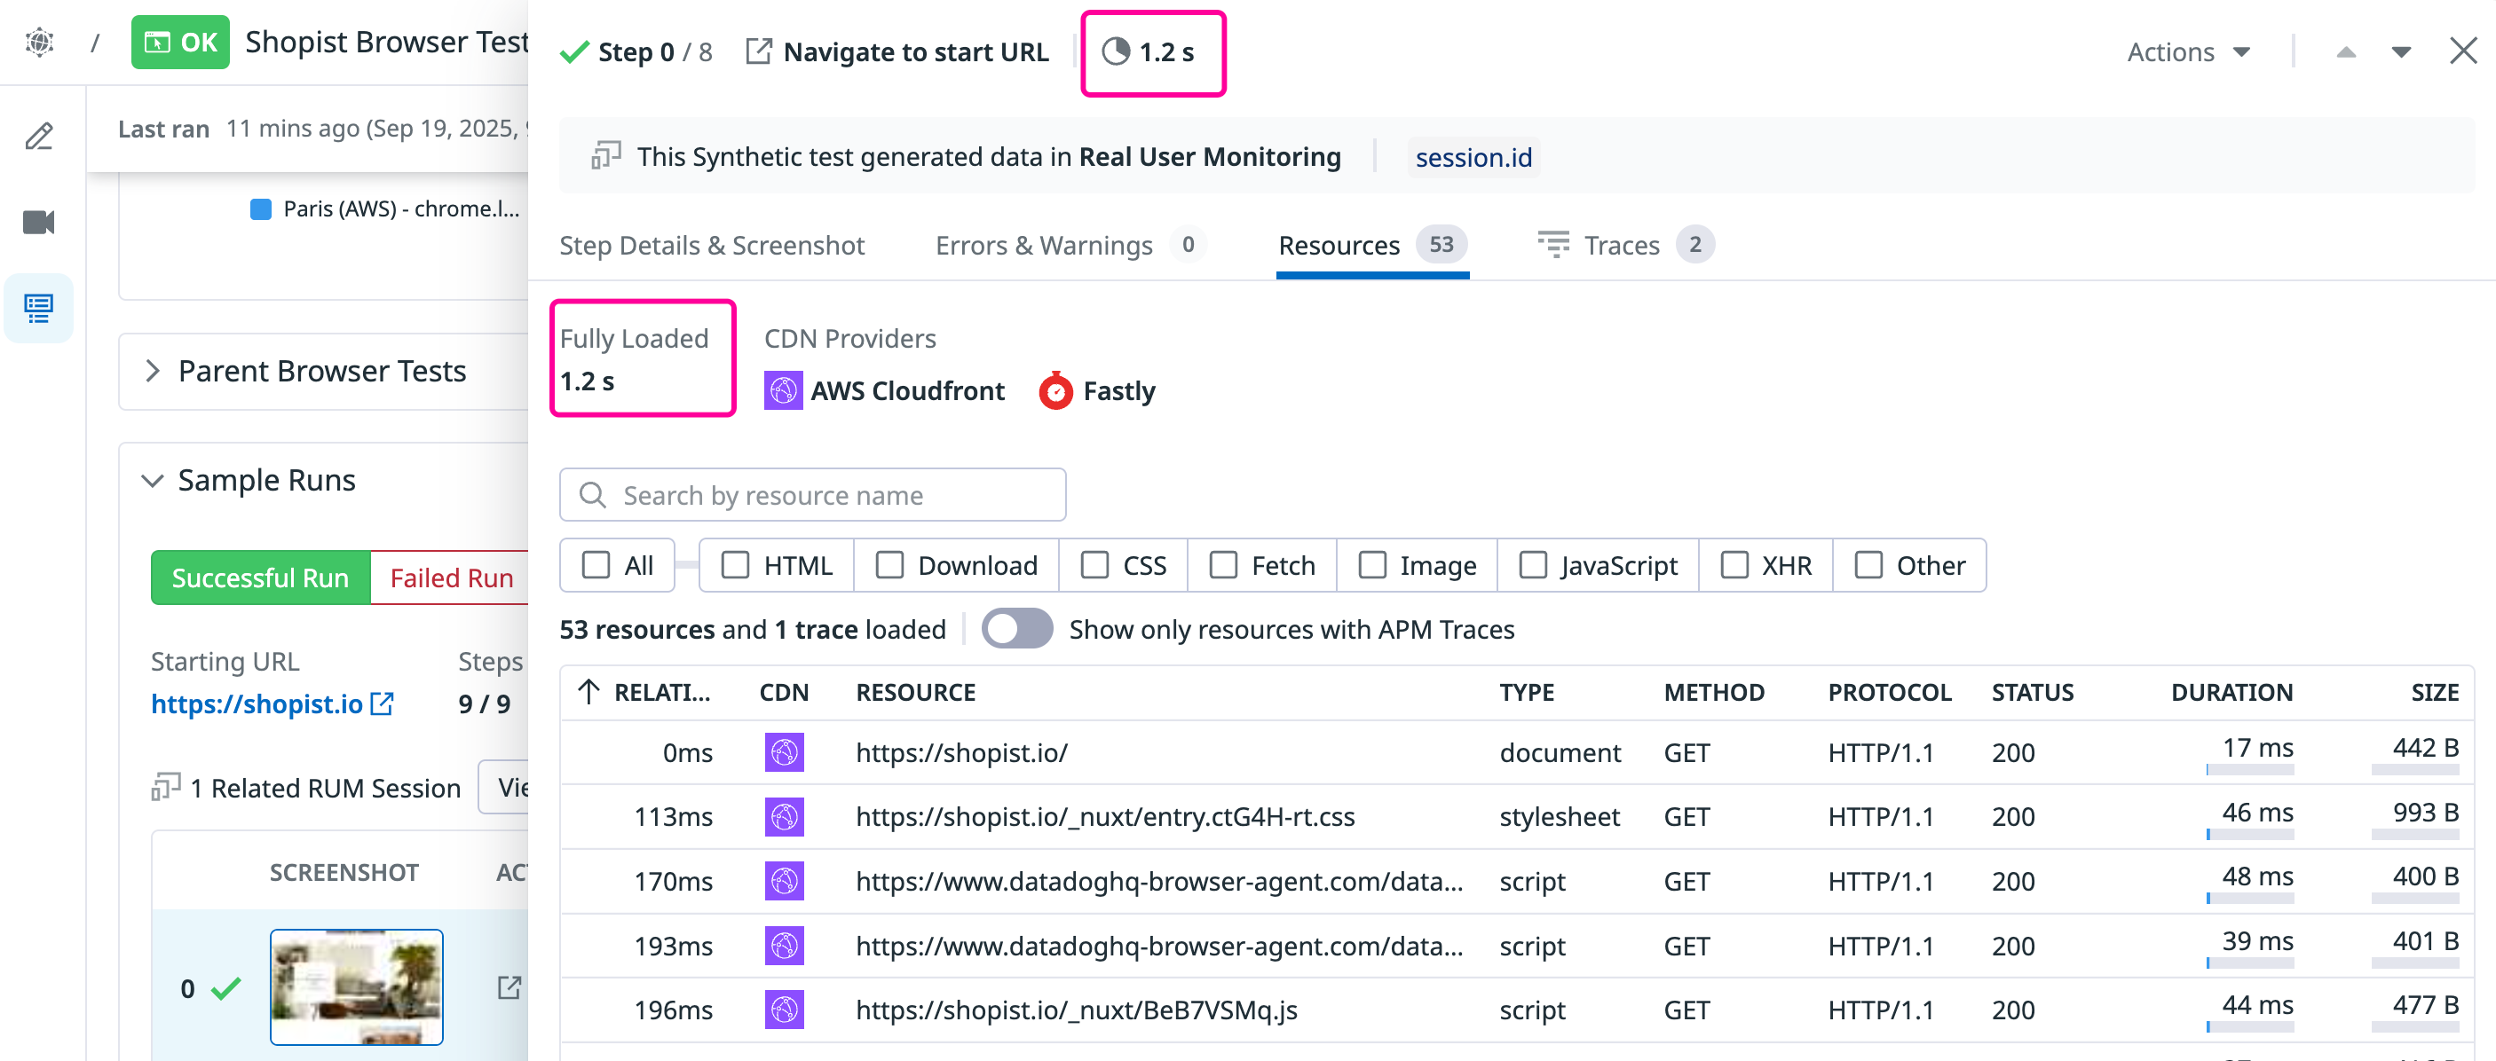Viewport: 2496px width, 1061px height.
Task: Open the session.id link
Action: coord(1473,157)
